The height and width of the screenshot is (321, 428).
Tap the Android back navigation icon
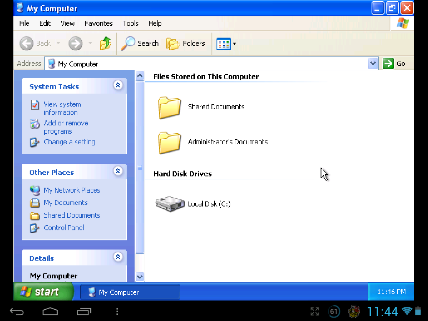point(17,311)
